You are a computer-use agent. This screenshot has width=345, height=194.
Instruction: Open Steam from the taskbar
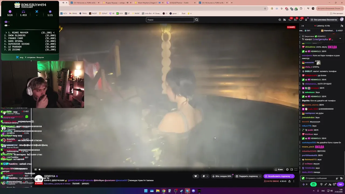pyautogui.click(x=181, y=191)
